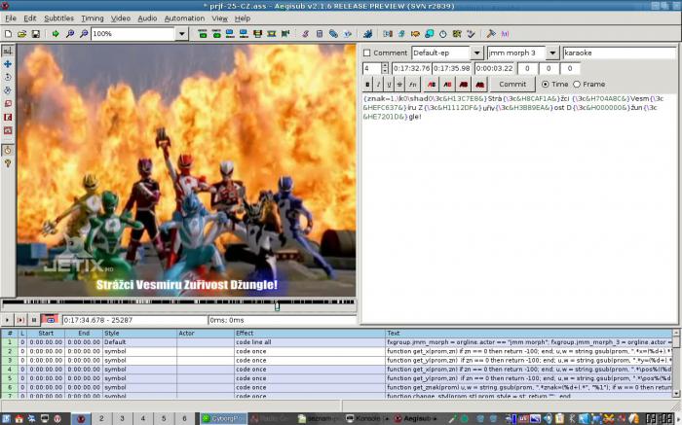Toggle video auto-scroll button
Viewport: 682px width, 425px height.
click(x=50, y=320)
